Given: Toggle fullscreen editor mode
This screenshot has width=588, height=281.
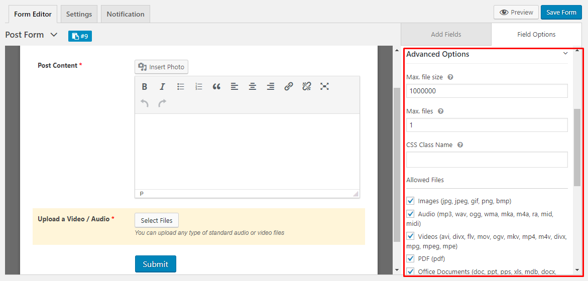Looking at the screenshot, I should (x=324, y=87).
